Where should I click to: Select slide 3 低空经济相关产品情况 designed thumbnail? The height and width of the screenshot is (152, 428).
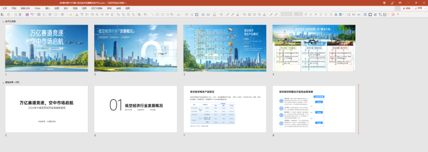coord(225,48)
